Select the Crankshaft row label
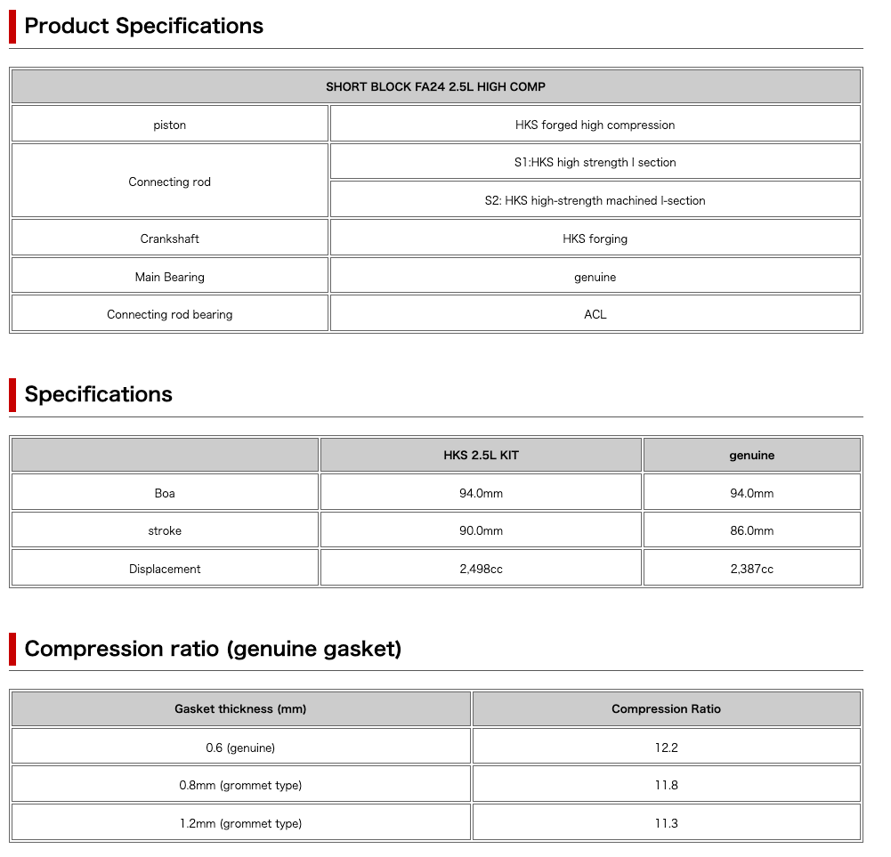 tap(169, 239)
